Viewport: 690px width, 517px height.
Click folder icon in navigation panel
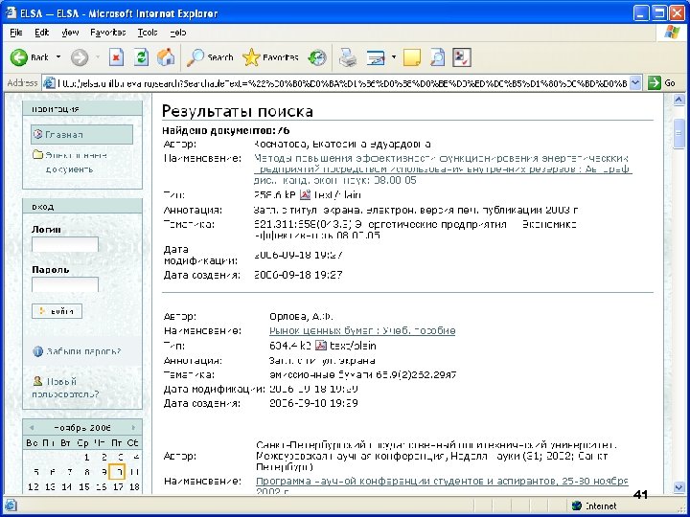pos(37,155)
